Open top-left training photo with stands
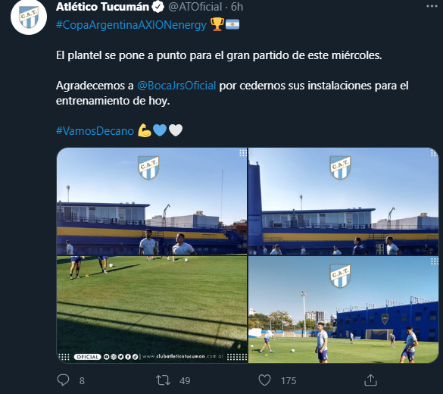Viewport: 443px width, 394px height. pos(152,202)
